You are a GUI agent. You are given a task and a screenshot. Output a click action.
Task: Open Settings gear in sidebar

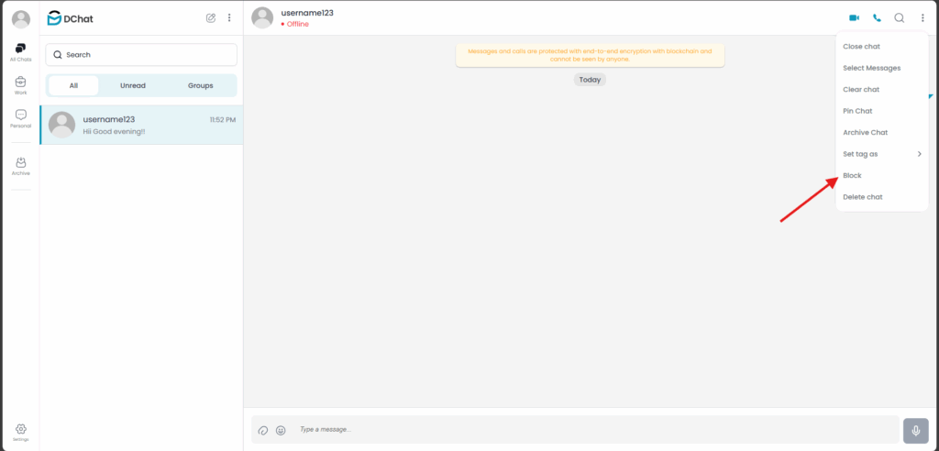(x=21, y=433)
